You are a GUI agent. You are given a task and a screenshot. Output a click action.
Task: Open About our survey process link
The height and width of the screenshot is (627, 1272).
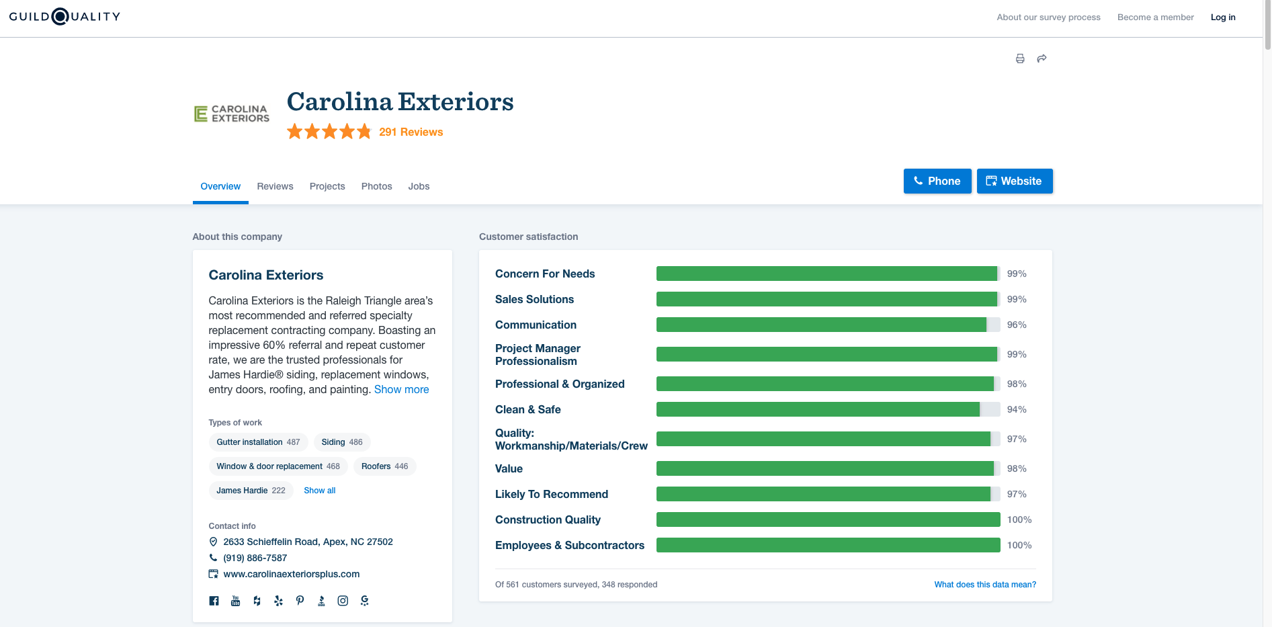(x=1048, y=17)
